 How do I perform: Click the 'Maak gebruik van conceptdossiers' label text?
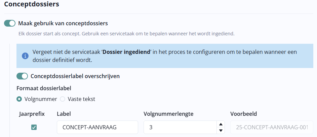[63, 23]
